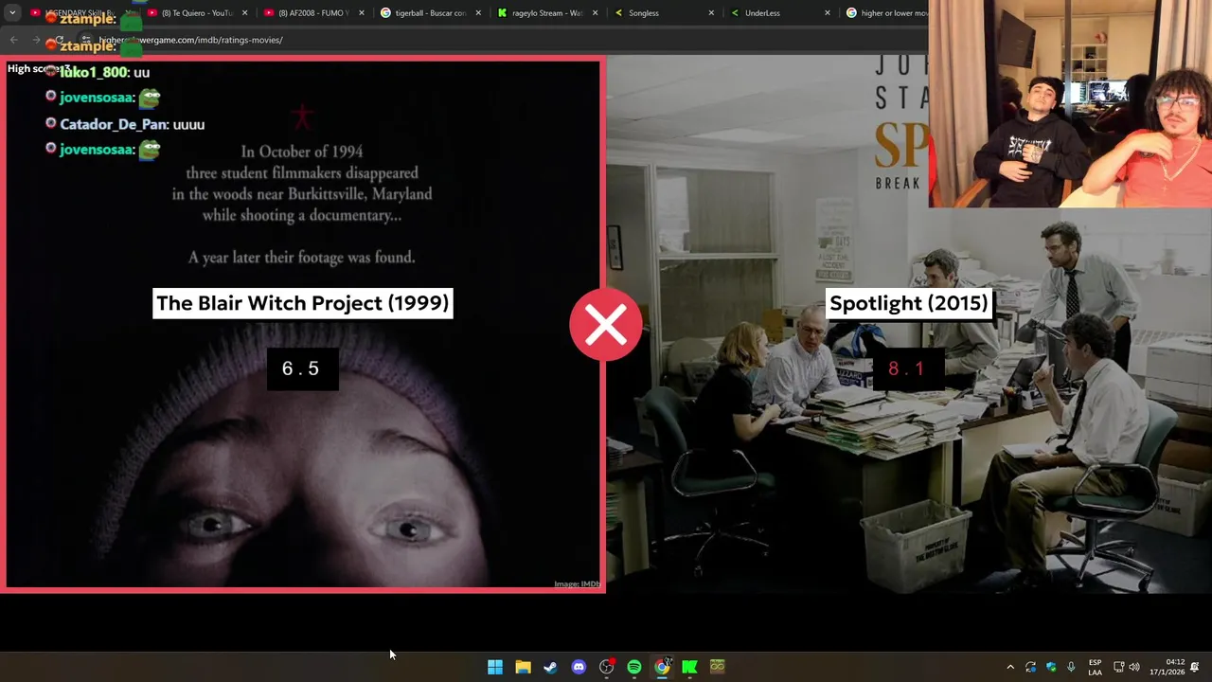Close the UnderLess tab
The image size is (1212, 682).
(x=827, y=13)
